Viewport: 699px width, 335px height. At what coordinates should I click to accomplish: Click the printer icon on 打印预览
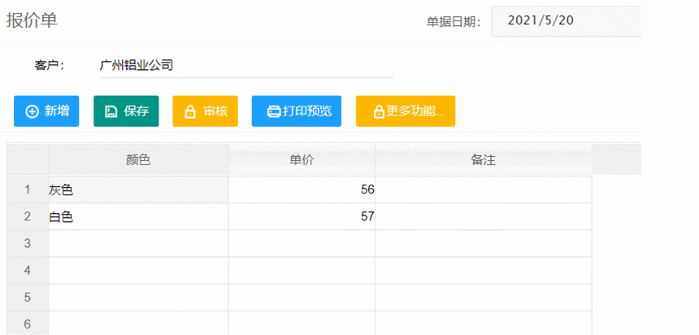[274, 111]
